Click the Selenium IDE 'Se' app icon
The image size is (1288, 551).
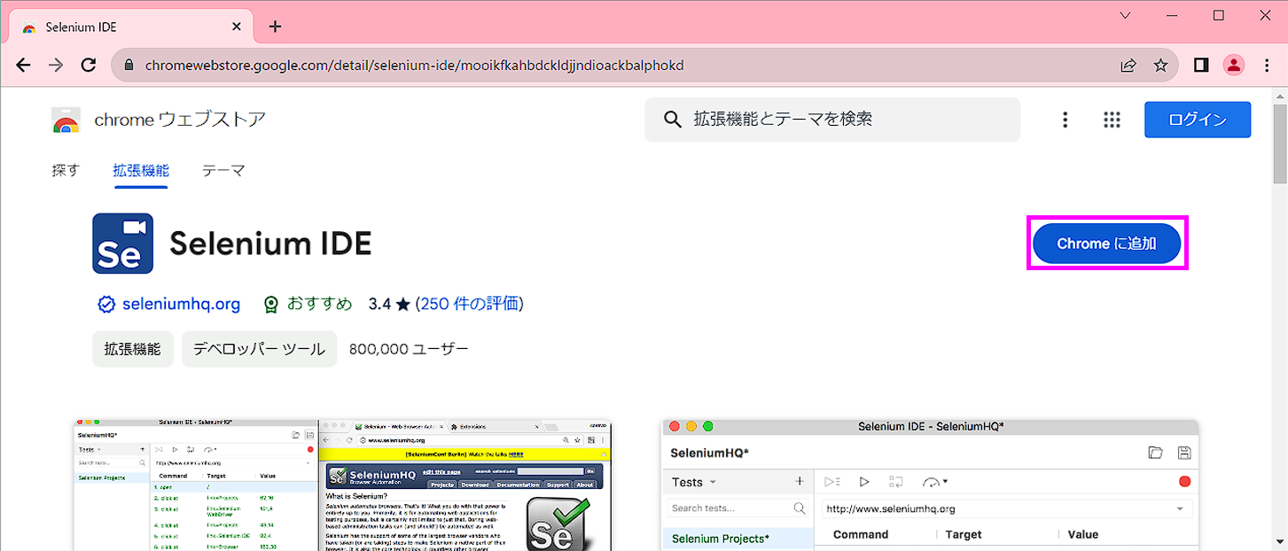tap(122, 243)
